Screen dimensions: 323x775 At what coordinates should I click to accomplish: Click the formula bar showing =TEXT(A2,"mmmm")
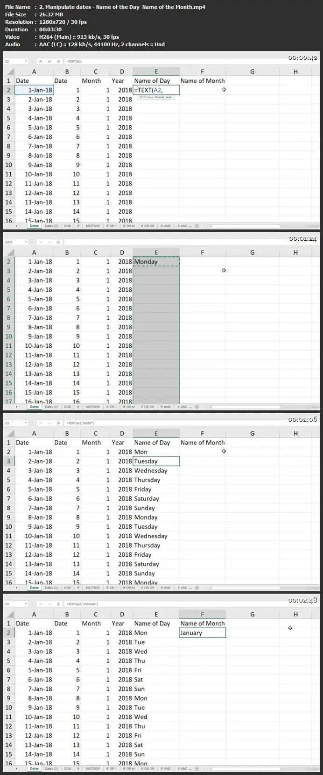pos(191,604)
